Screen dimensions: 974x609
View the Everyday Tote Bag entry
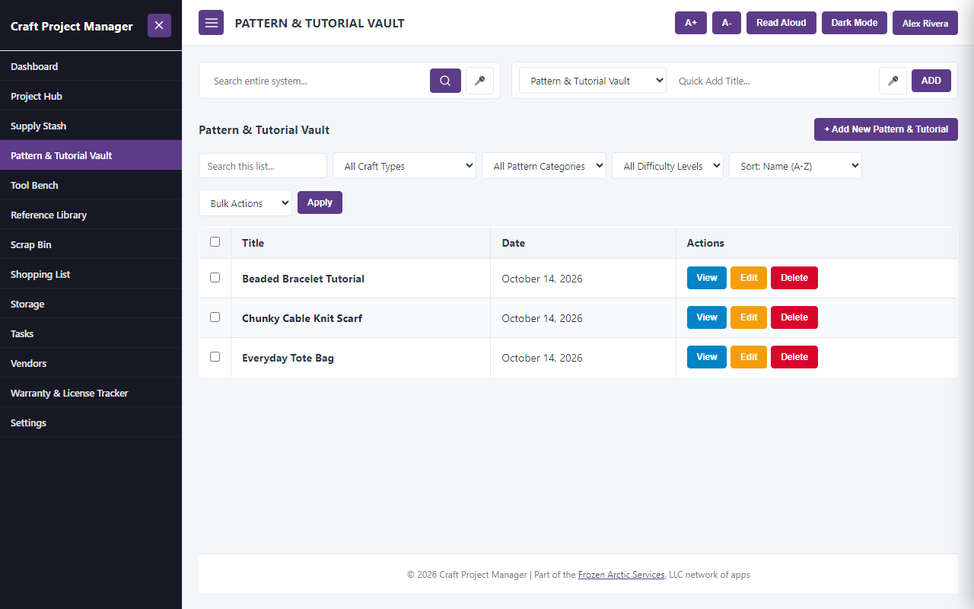pos(707,357)
